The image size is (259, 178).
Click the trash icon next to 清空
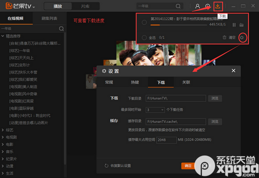click(x=224, y=38)
